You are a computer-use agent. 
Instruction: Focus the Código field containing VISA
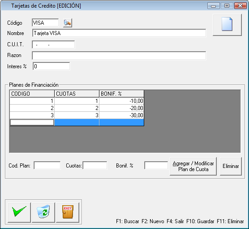45,22
